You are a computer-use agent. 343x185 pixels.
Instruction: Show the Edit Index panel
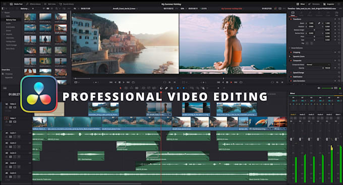(50, 4)
